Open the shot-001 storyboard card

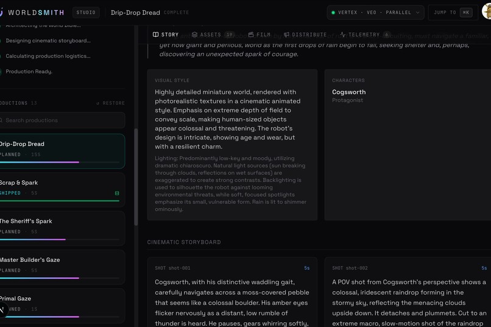click(x=232, y=292)
